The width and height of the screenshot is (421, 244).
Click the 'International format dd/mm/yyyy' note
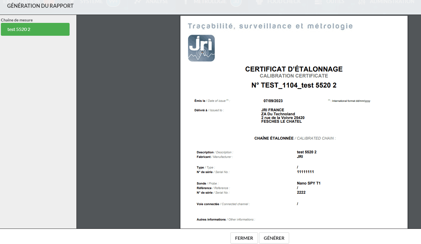(349, 101)
